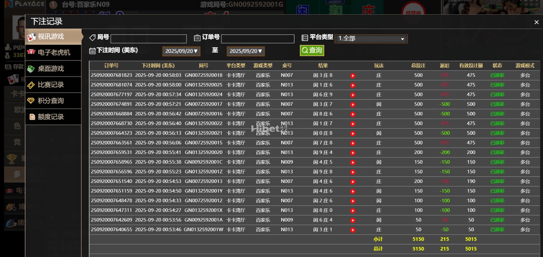
Task: Click the tag icon next to 局号
Action: [93, 38]
